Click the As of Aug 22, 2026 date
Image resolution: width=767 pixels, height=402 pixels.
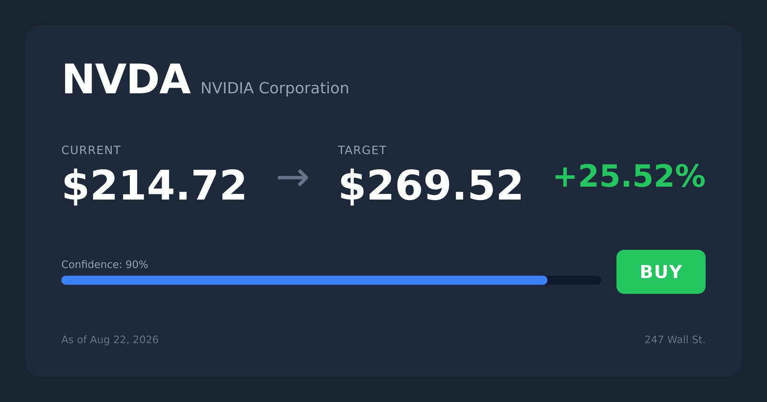click(x=110, y=340)
